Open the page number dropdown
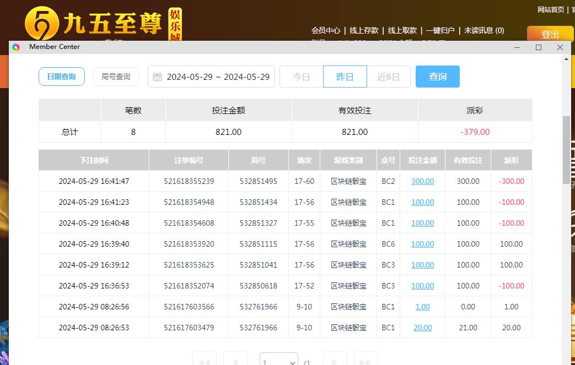This screenshot has height=365, width=575. 278,361
